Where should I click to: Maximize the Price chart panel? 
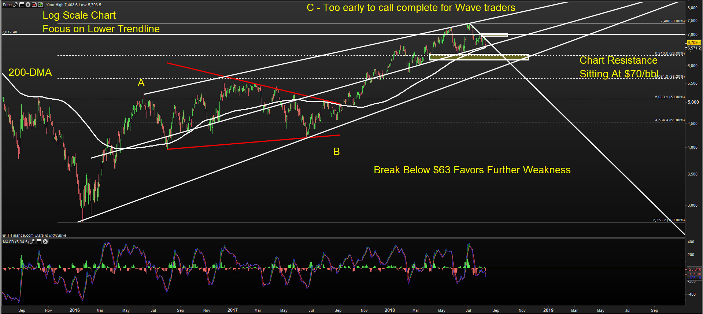point(22,5)
